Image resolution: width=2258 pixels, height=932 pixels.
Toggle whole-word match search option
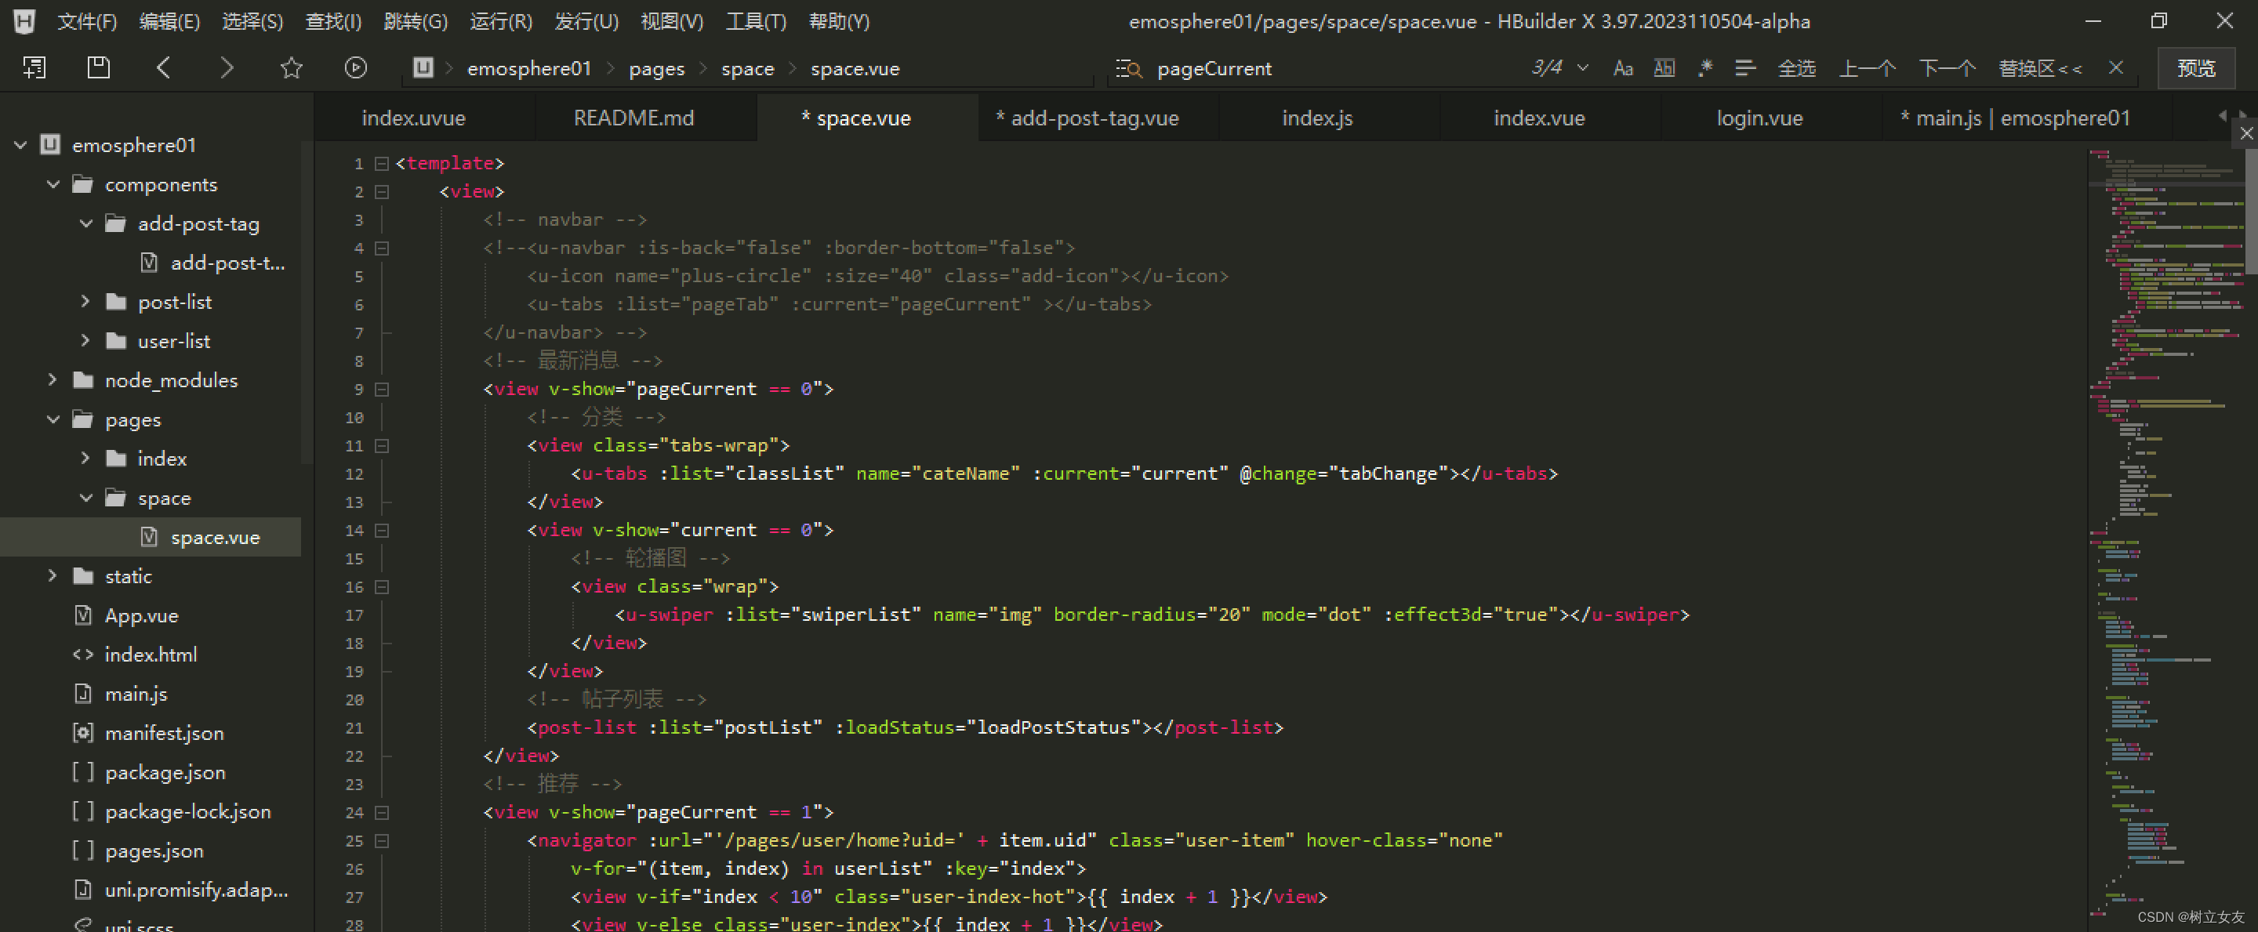click(x=1664, y=67)
